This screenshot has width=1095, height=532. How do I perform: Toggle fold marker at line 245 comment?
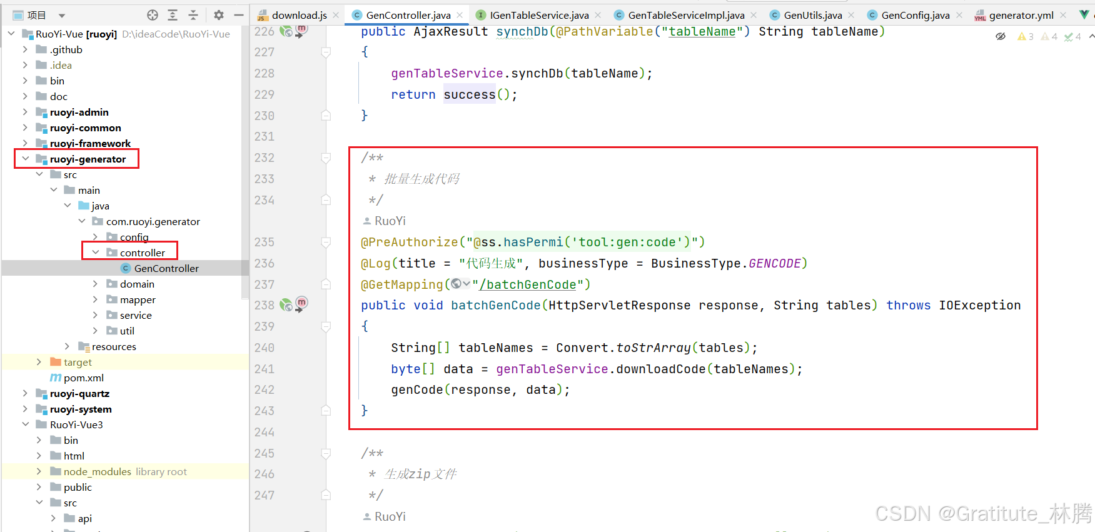click(326, 453)
